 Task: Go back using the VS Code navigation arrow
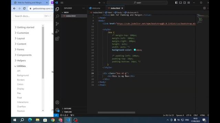99,3
